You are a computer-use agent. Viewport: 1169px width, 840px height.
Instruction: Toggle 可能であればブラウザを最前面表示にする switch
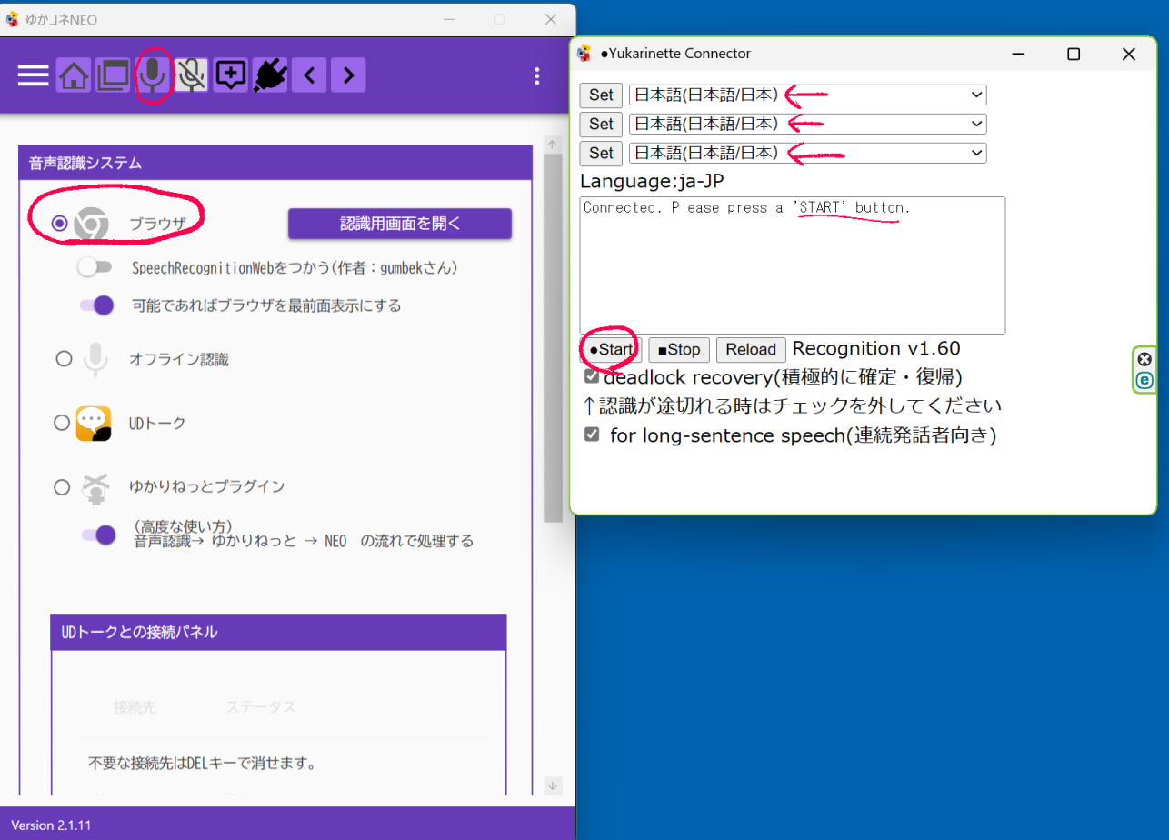coord(95,305)
